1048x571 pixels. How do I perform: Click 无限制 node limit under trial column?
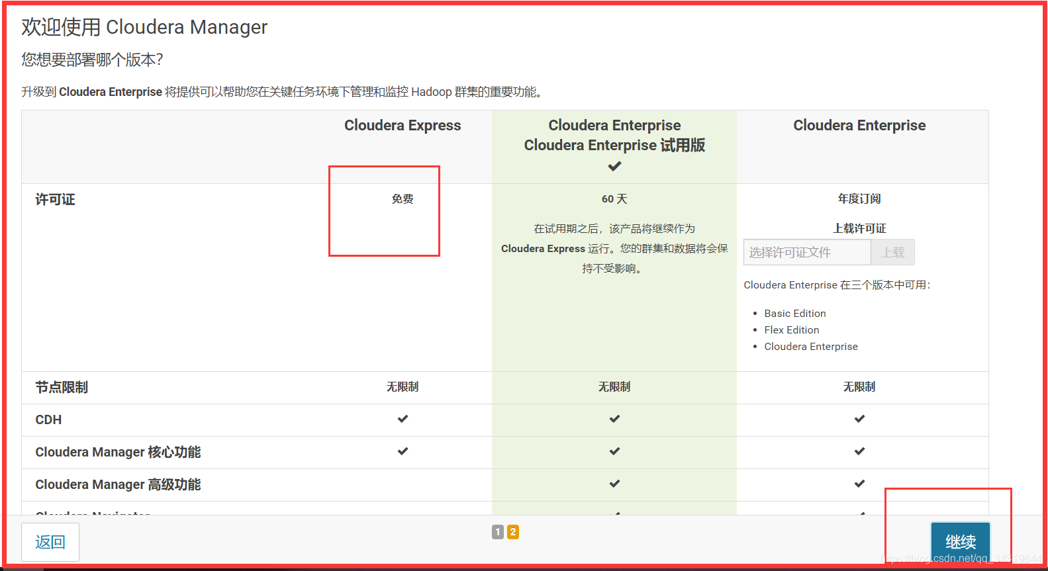(x=614, y=386)
